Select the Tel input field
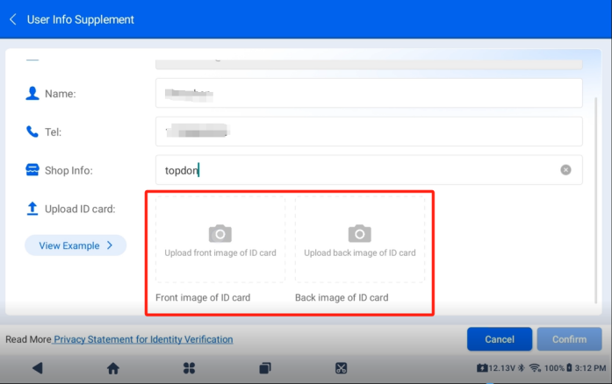Viewport: 612px width, 384px height. (x=369, y=132)
